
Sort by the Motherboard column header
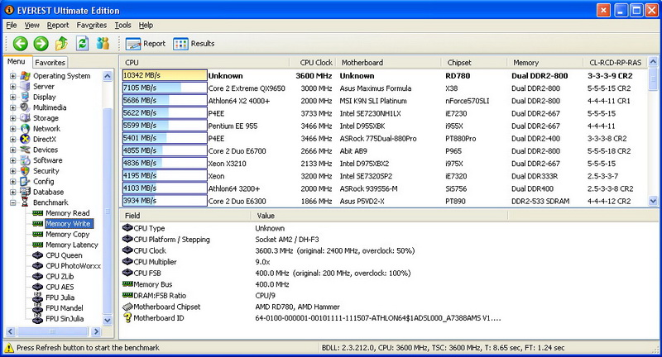(387, 62)
